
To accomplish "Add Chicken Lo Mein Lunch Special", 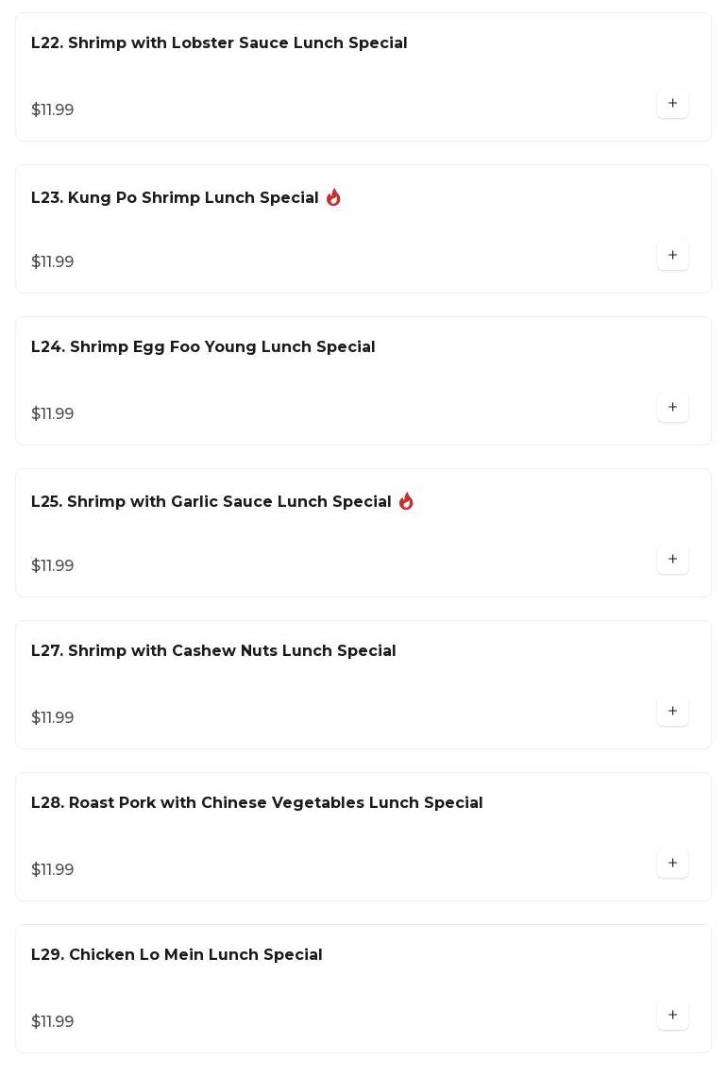I will click(x=672, y=1015).
